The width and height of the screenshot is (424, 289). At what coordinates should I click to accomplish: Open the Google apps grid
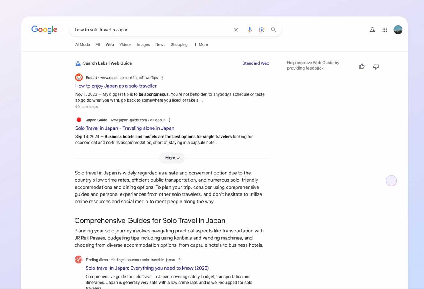(385, 30)
